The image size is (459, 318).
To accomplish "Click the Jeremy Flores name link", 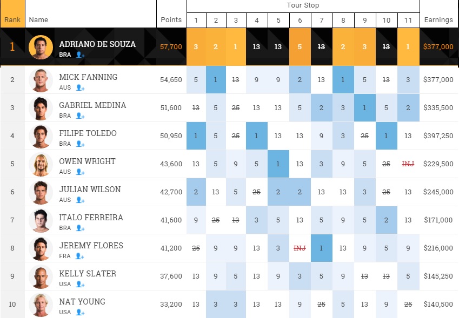I will (91, 246).
